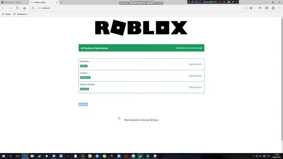The width and height of the screenshot is (283, 159).
Task: Click the browser back arrow
Action: 3,8
